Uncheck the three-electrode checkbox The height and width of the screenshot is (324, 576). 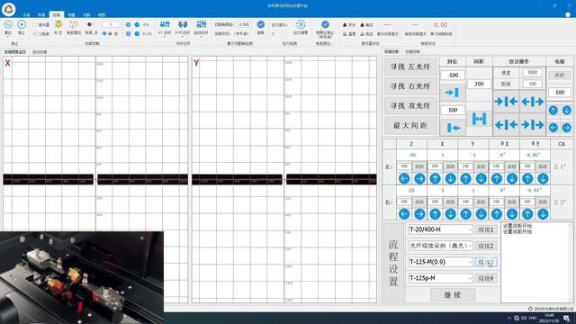pyautogui.click(x=35, y=33)
